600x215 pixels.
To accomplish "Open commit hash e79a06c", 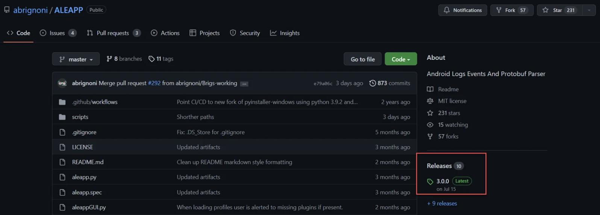I will point(323,83).
